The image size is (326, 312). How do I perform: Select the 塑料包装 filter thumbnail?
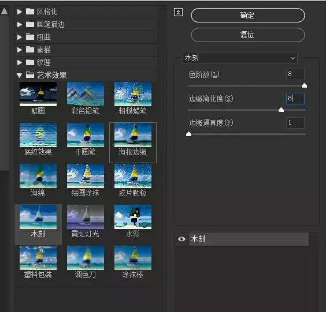coord(38,258)
